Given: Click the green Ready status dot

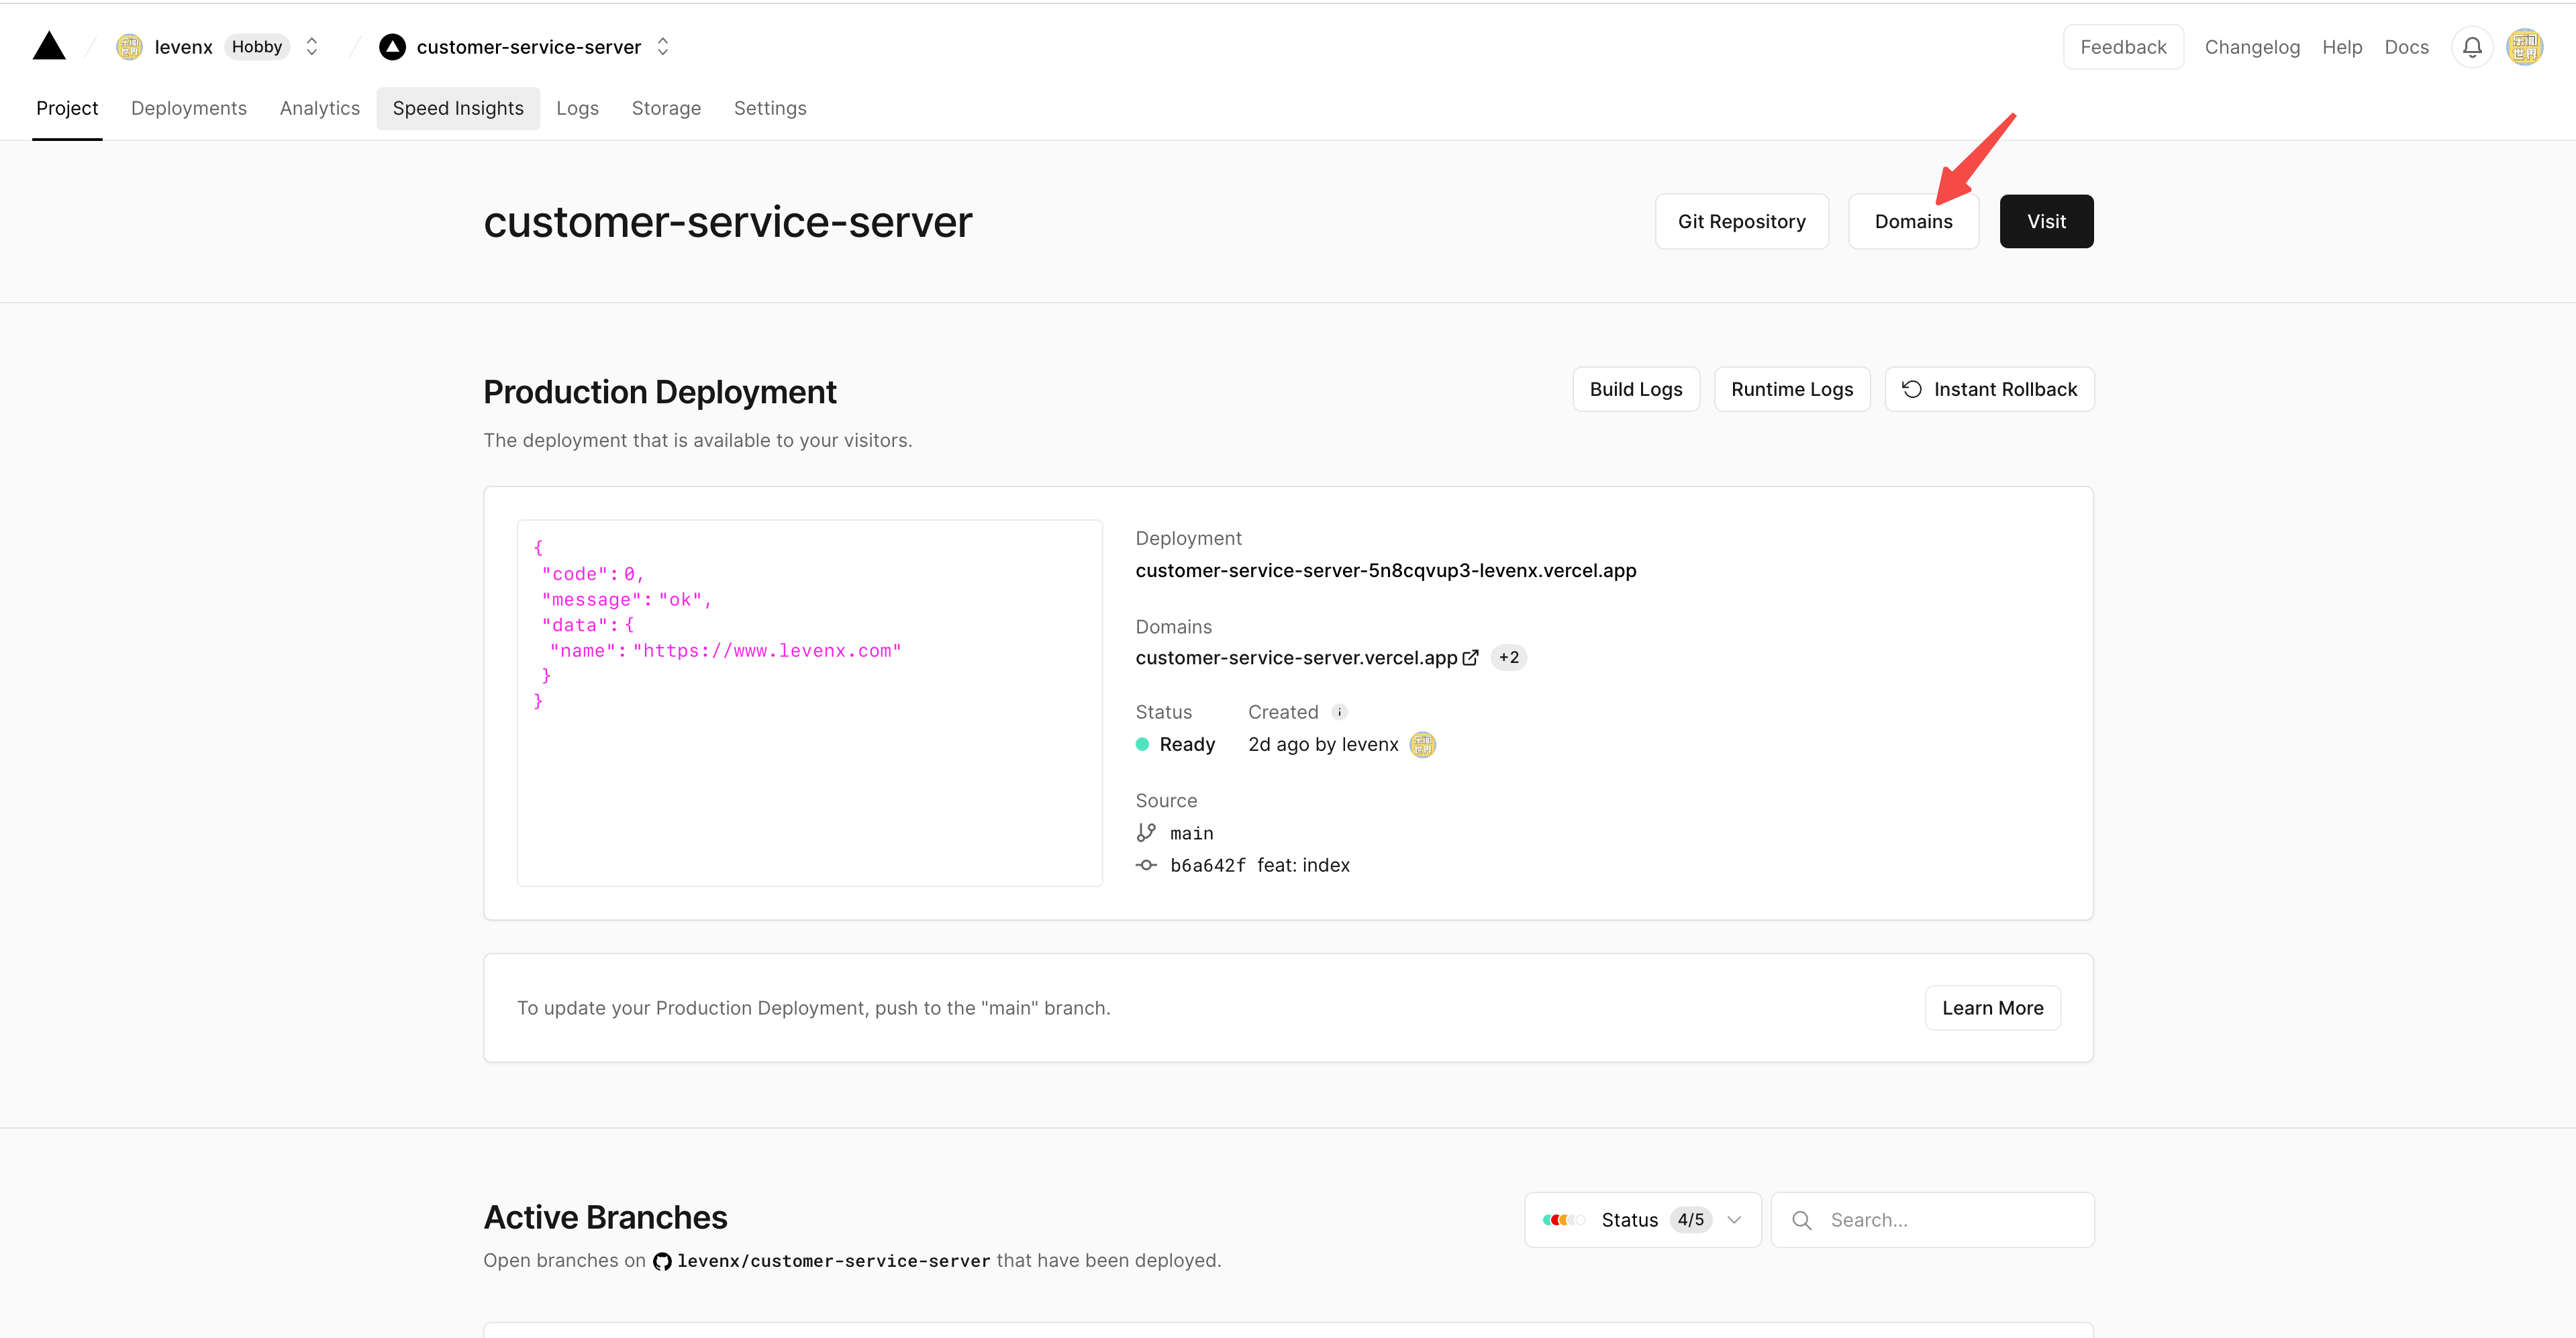Looking at the screenshot, I should (x=1142, y=744).
